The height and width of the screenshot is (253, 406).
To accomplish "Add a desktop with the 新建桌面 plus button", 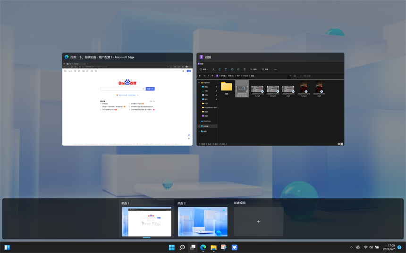I will point(259,221).
